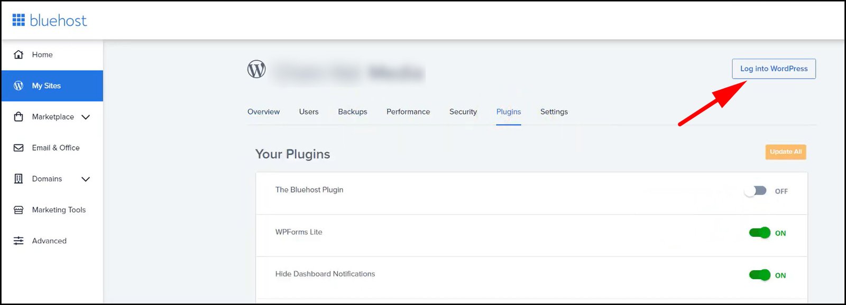The width and height of the screenshot is (846, 305).
Task: Open the Security tab
Action: pyautogui.click(x=463, y=112)
